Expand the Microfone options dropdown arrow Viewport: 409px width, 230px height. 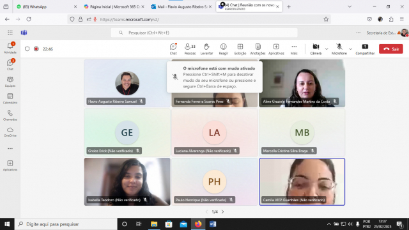pyautogui.click(x=351, y=49)
